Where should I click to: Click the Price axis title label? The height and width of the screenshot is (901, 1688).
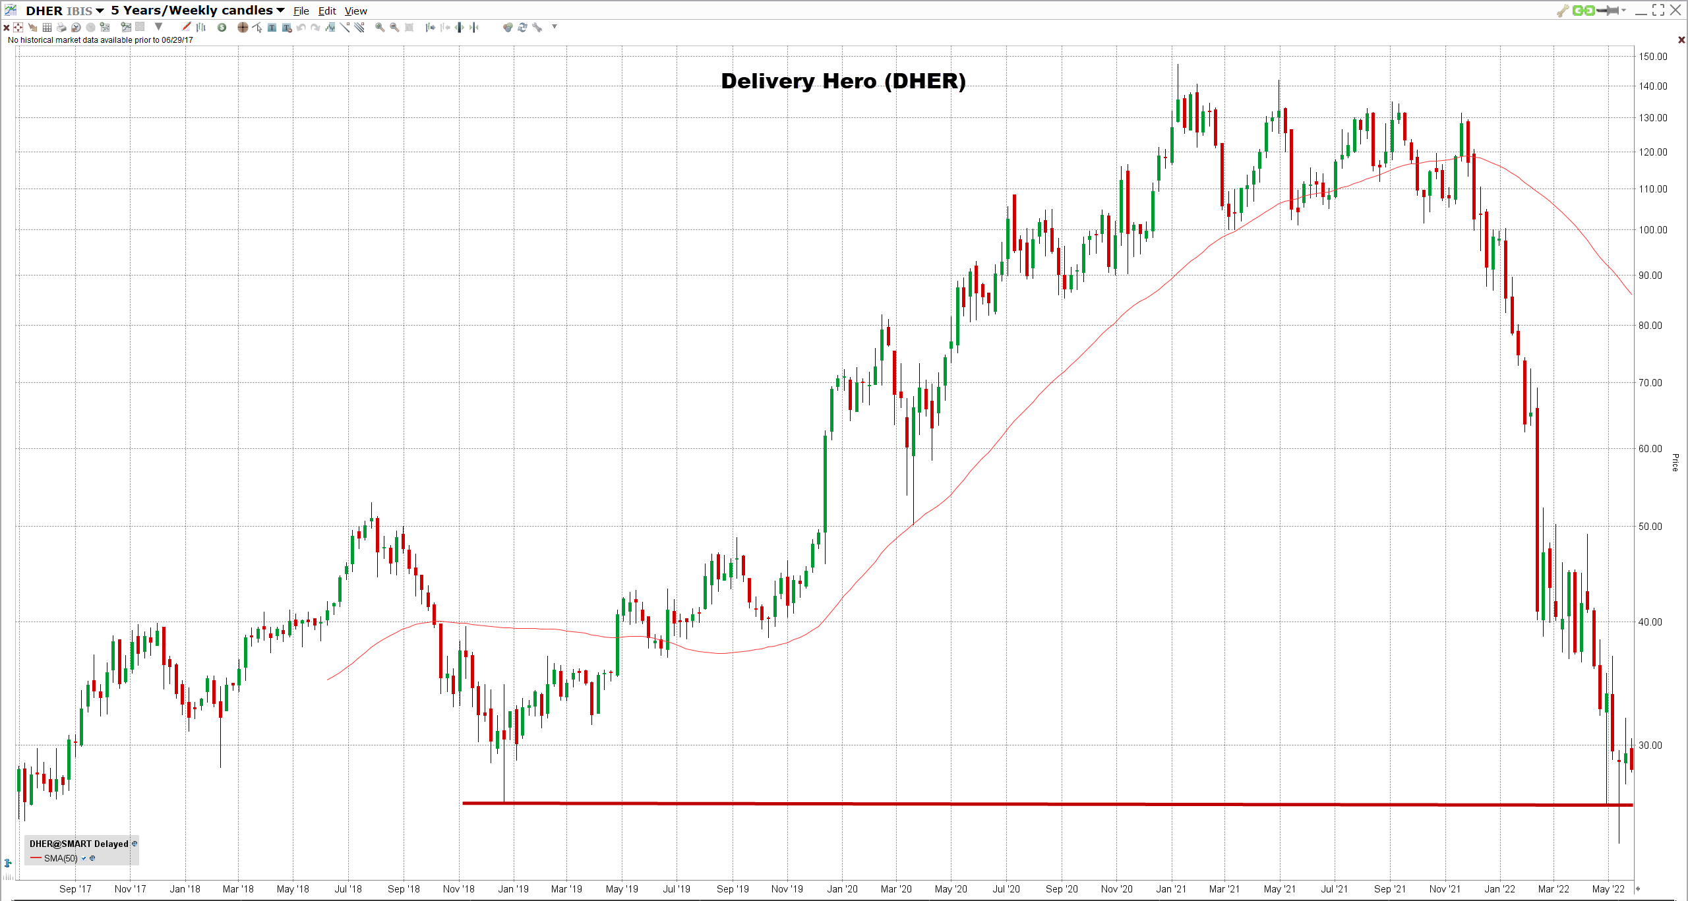pyautogui.click(x=1675, y=462)
